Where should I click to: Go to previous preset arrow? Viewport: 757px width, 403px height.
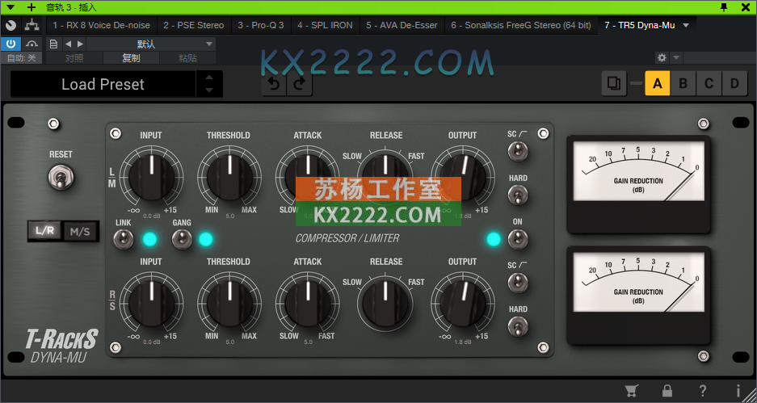[x=68, y=44]
